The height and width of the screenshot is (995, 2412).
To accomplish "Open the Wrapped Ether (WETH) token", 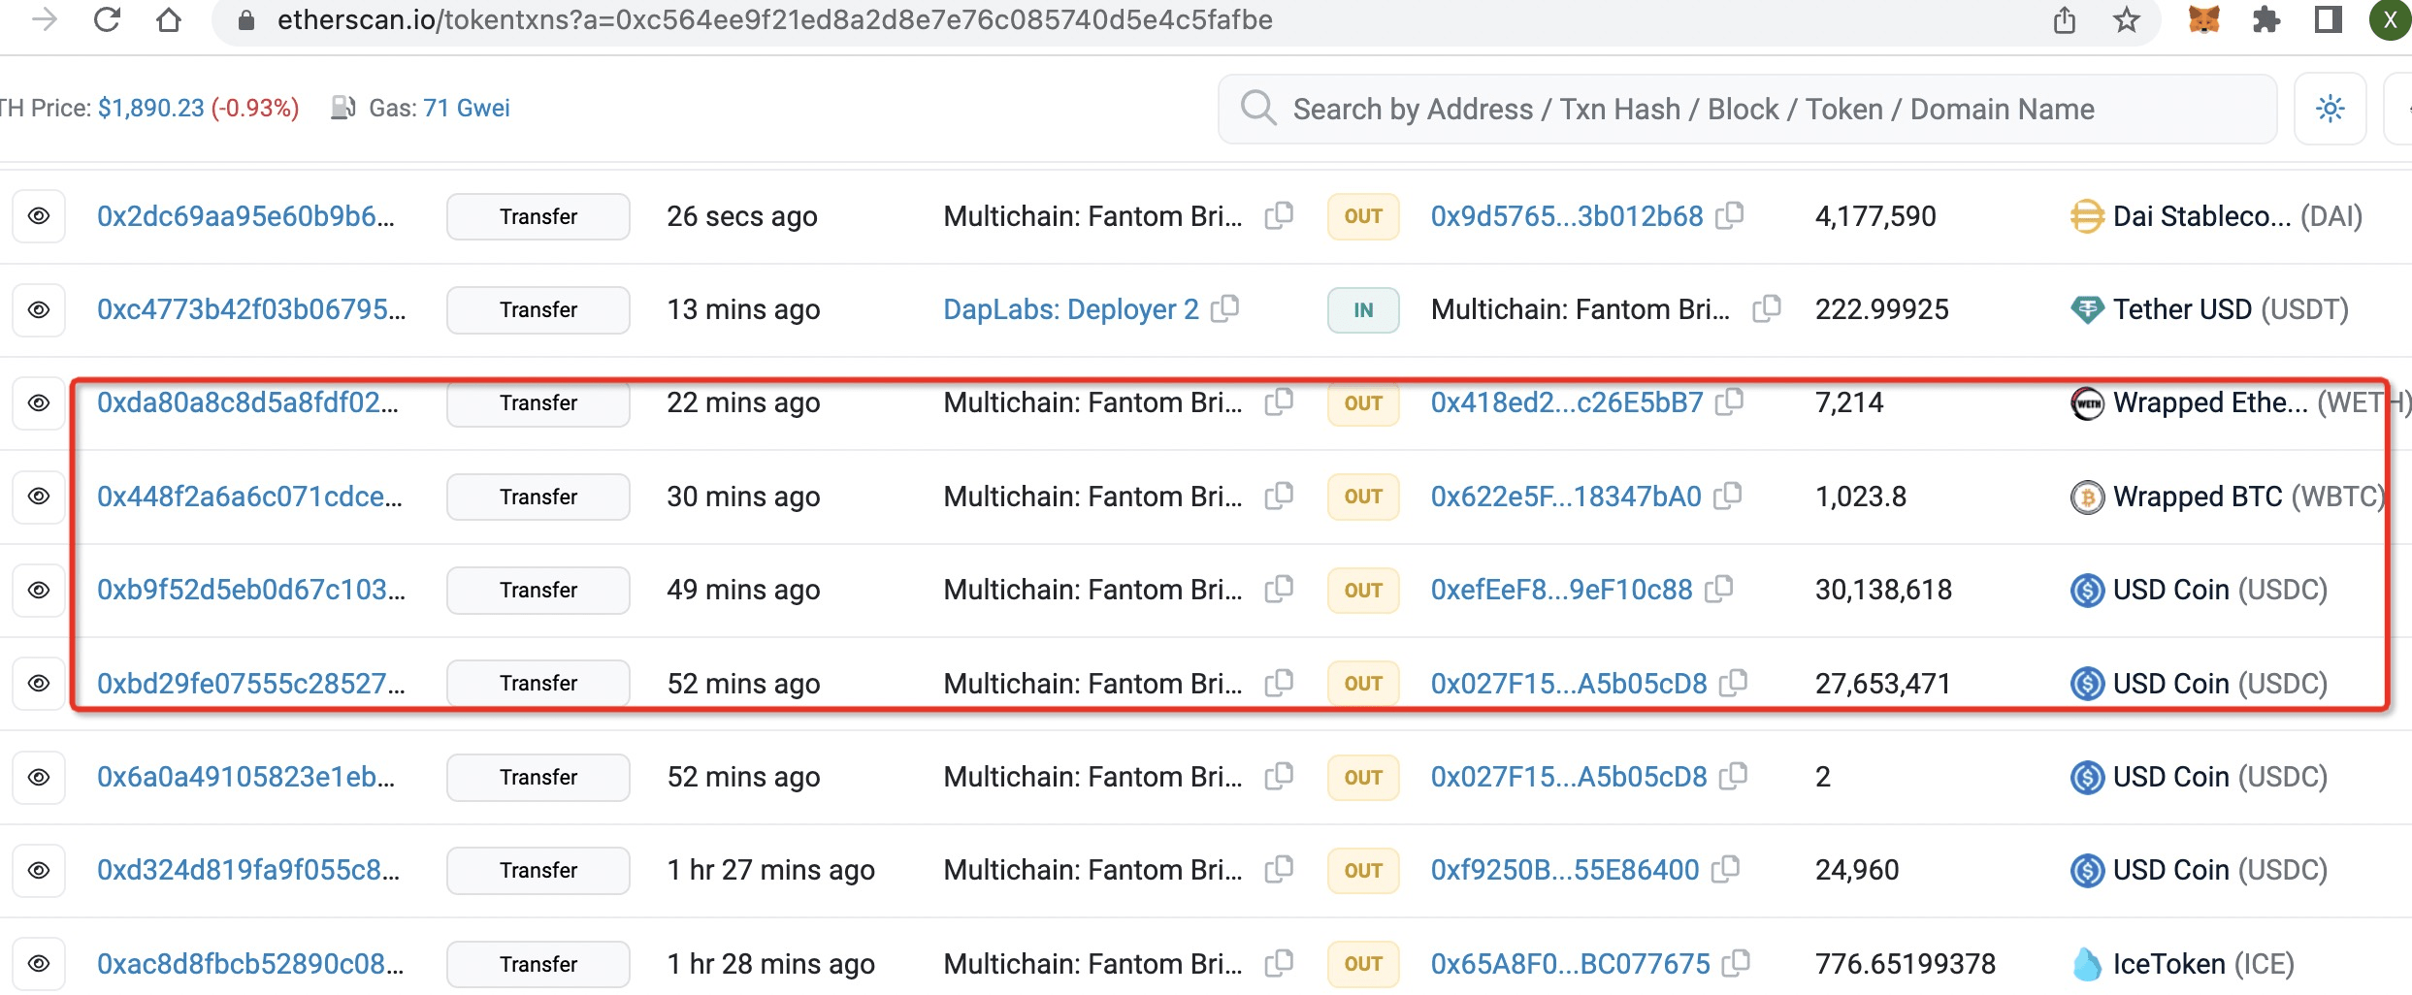I will click(x=2240, y=402).
